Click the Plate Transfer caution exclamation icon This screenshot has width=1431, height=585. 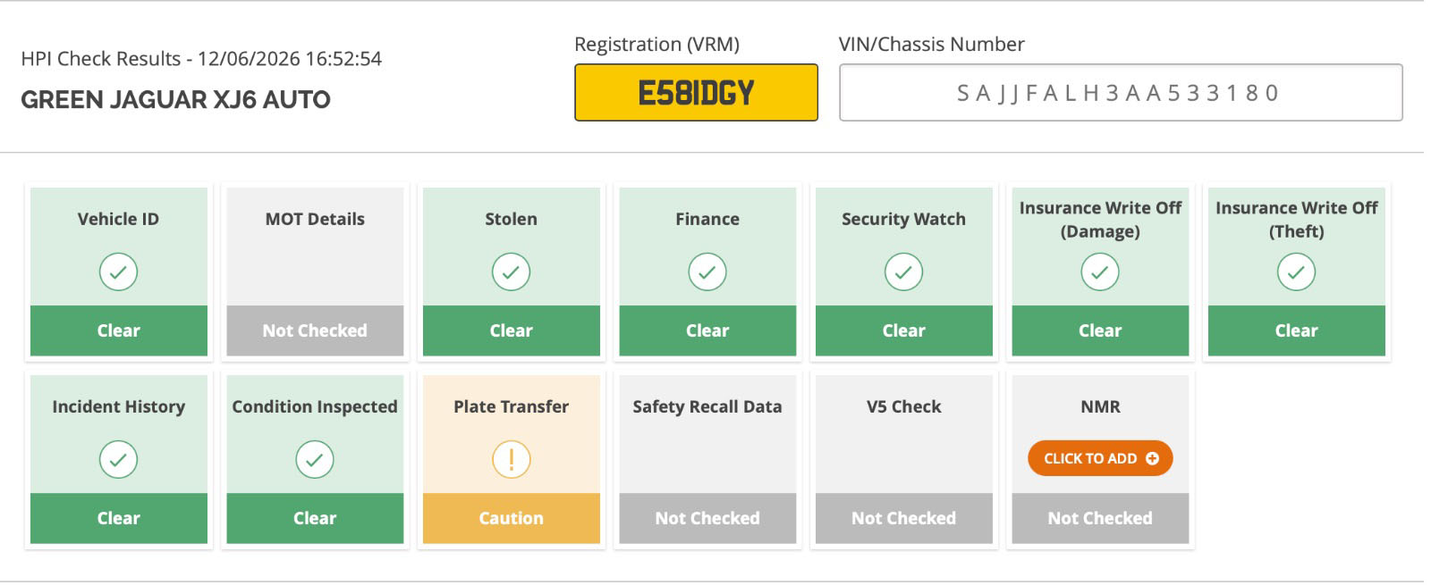[x=511, y=459]
